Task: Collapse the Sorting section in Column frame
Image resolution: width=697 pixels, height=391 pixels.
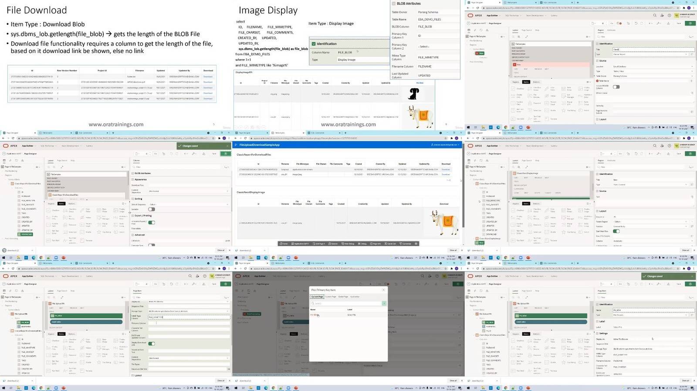Action: [133, 199]
